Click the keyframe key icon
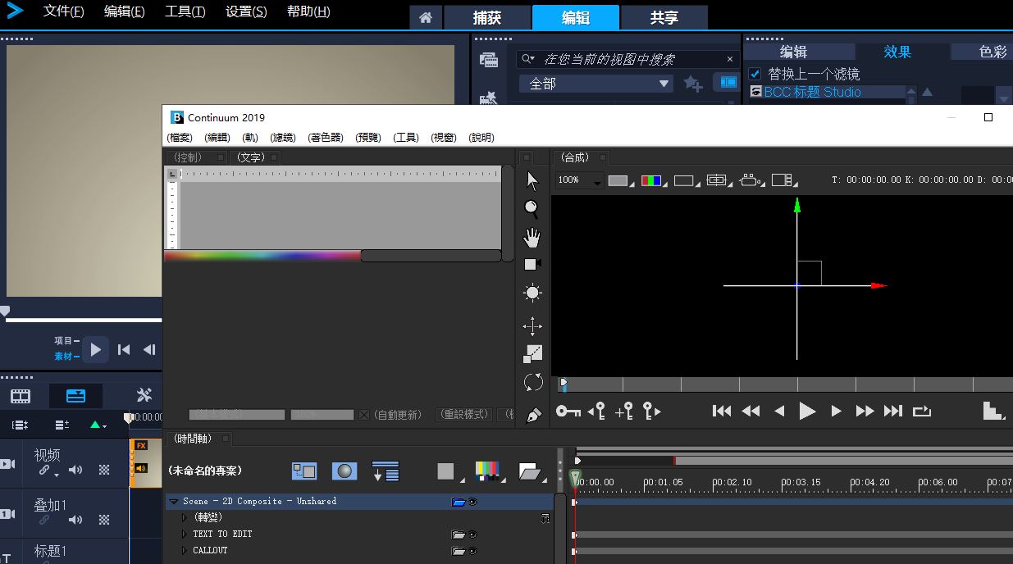 click(568, 411)
